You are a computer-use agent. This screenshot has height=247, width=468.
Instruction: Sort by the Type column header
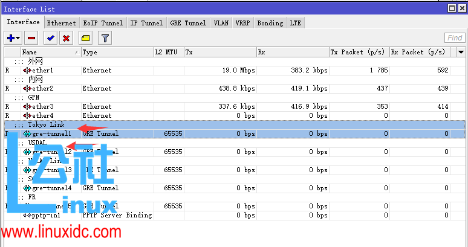[117, 52]
